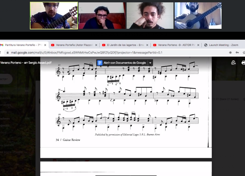This screenshot has width=245, height=176.
Task: Select the yellow-highlighted guitarist video tile
Action: pos(54,16)
